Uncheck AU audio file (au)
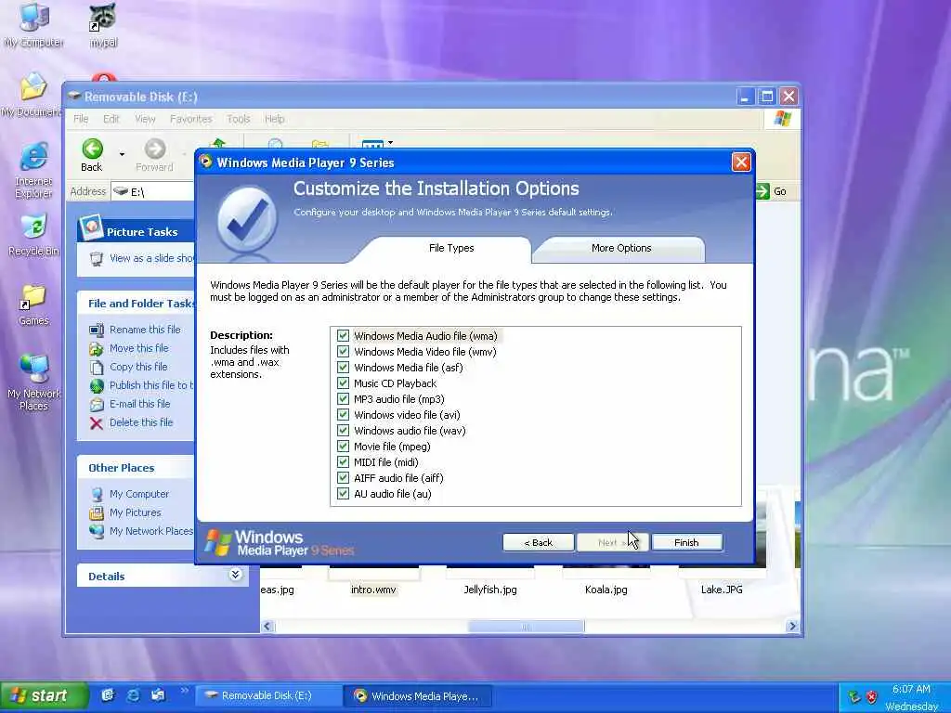The image size is (951, 713). coord(344,494)
